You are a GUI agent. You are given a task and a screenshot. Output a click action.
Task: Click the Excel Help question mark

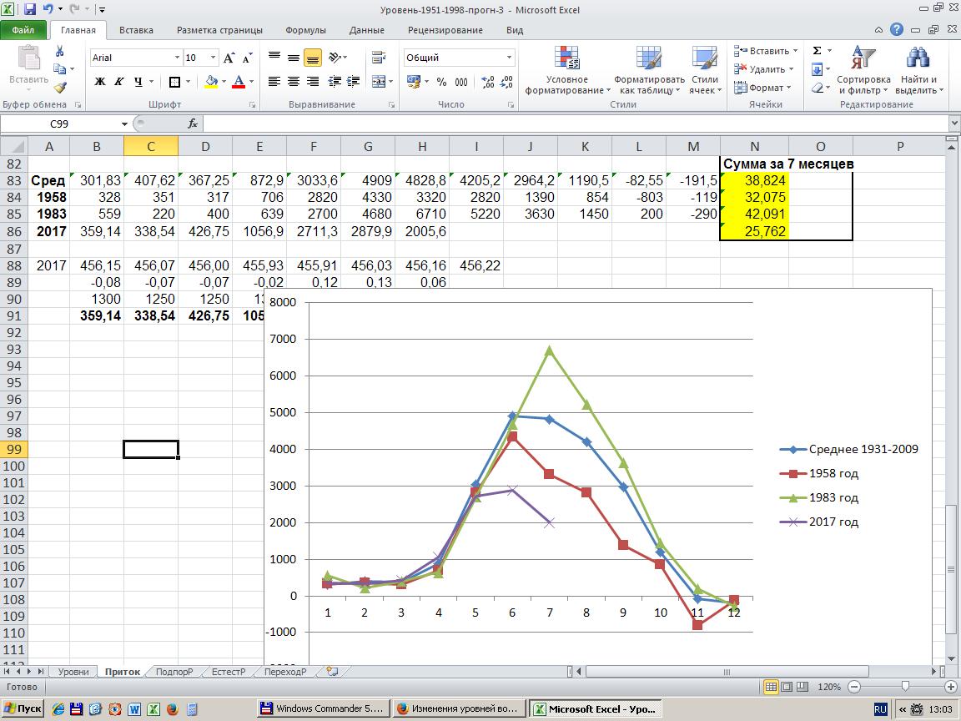tap(897, 29)
